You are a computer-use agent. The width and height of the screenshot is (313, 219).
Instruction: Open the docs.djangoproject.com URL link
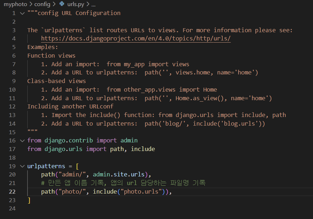point(136,38)
